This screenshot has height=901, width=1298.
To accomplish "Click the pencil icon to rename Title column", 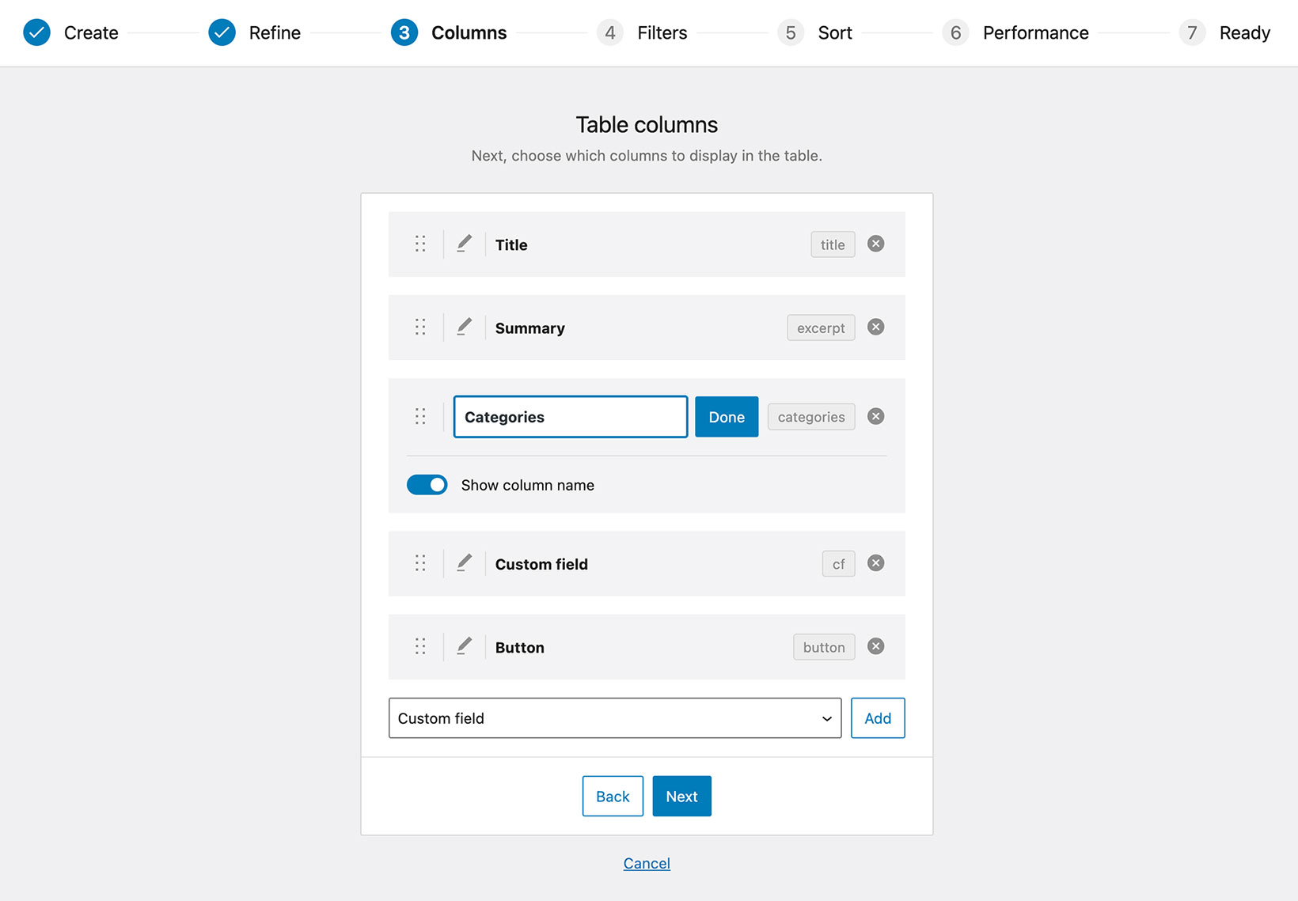I will pyautogui.click(x=464, y=244).
